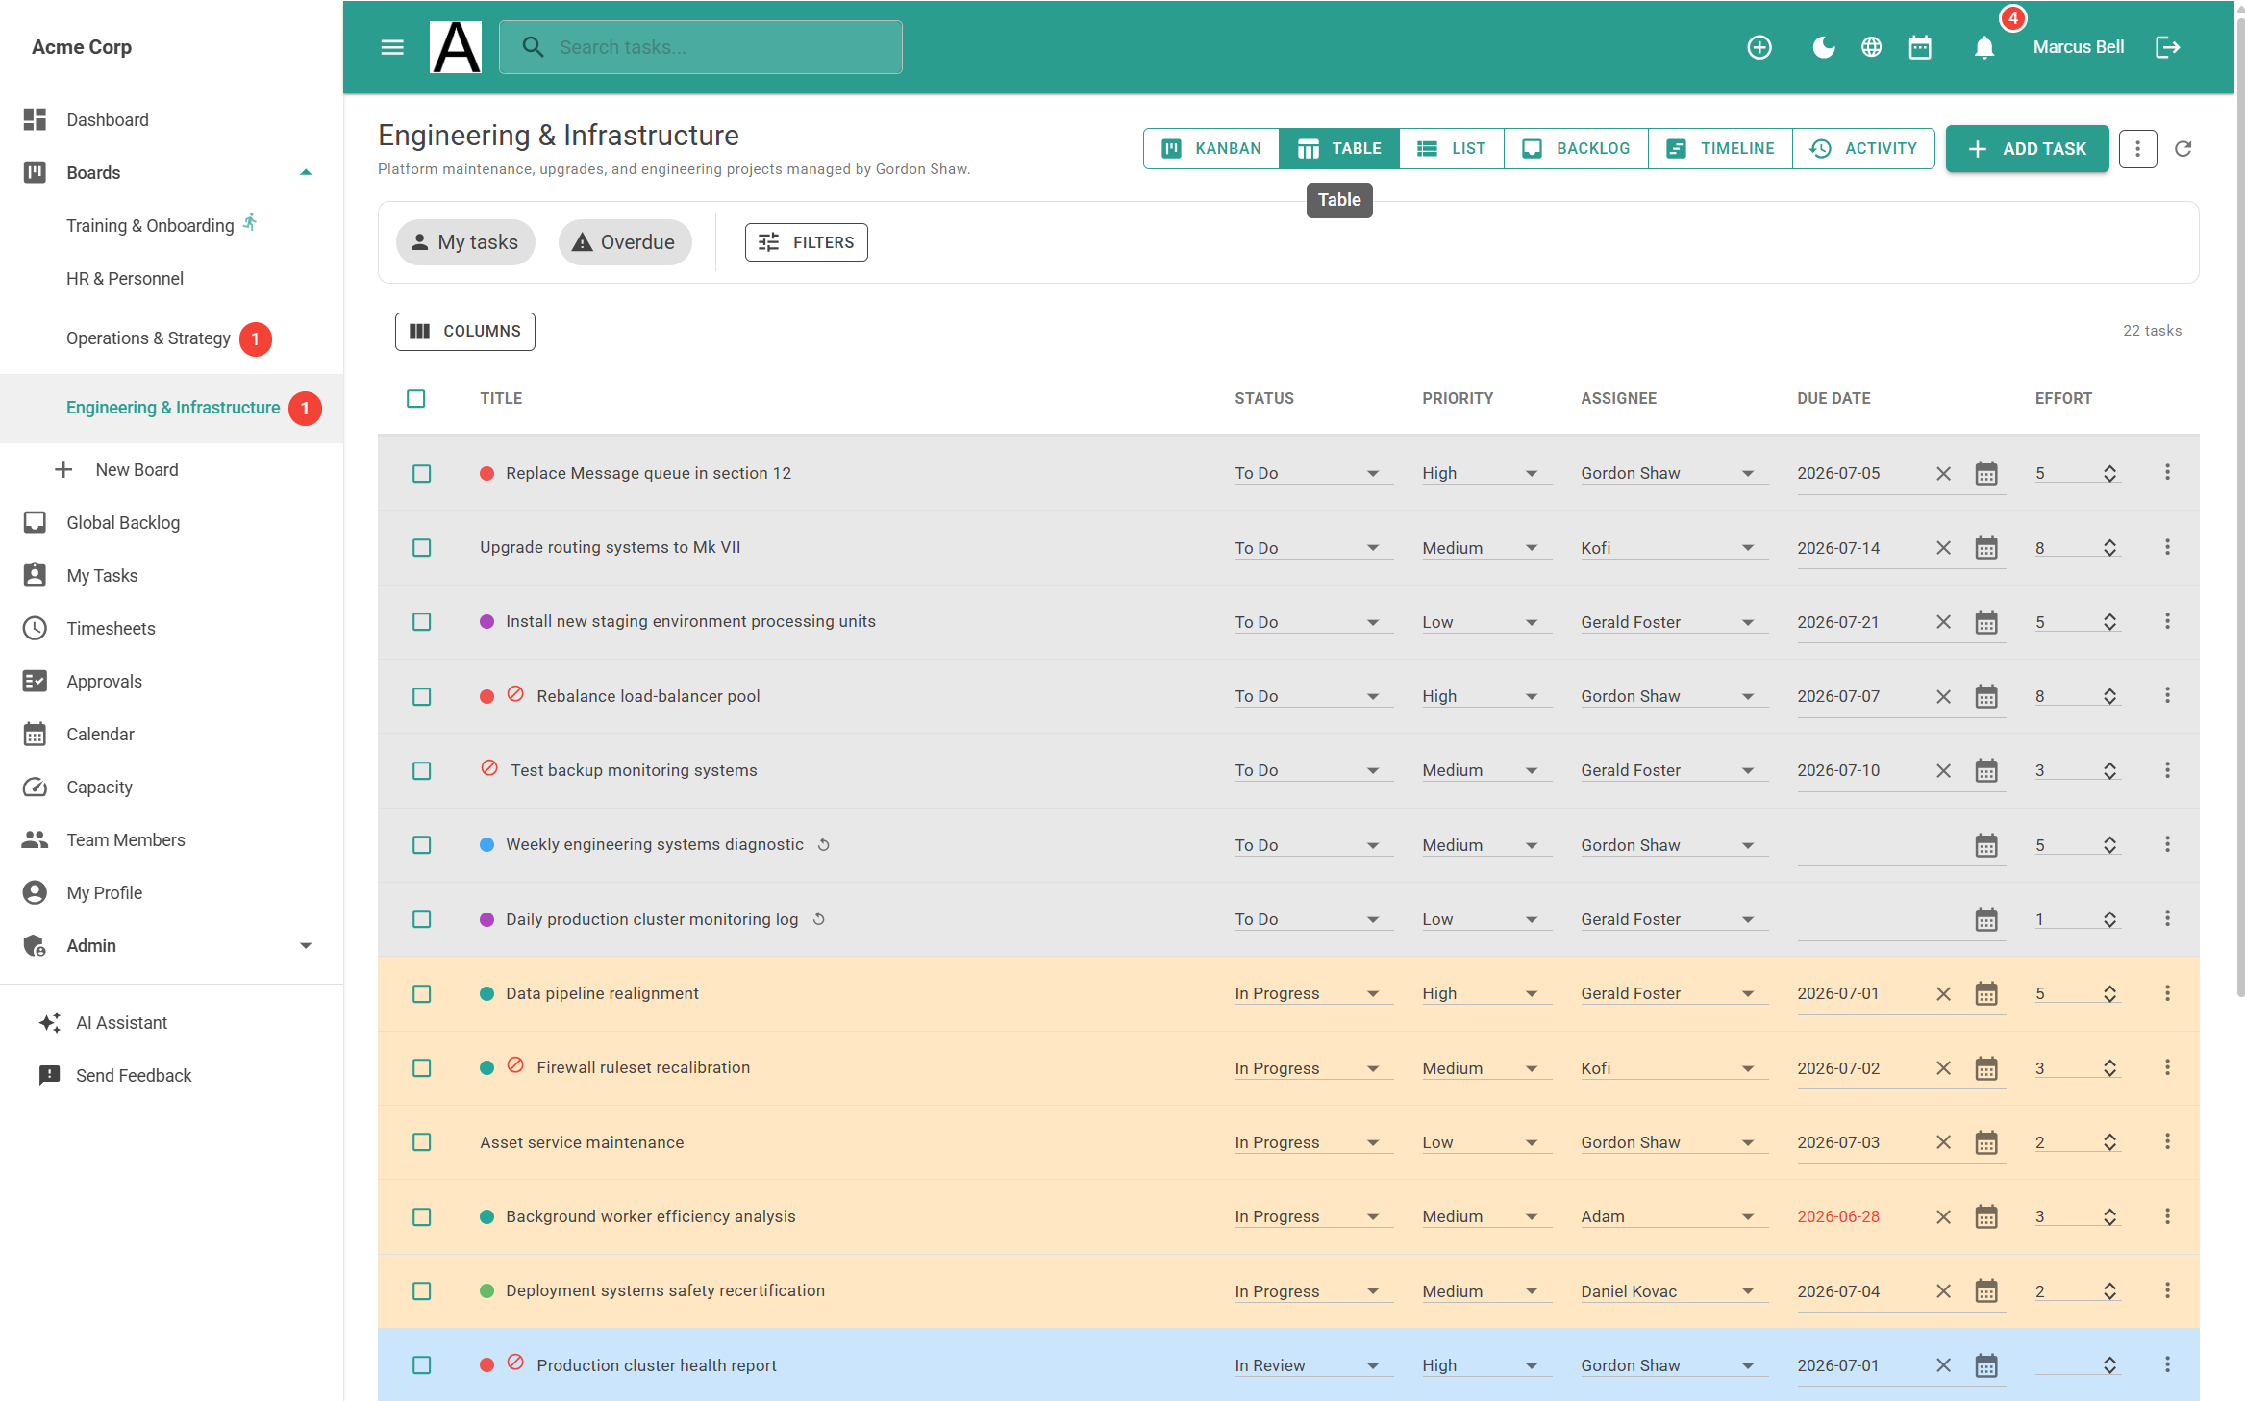The image size is (2245, 1401).
Task: Open row options for Data pipeline realignment
Action: tap(2167, 993)
